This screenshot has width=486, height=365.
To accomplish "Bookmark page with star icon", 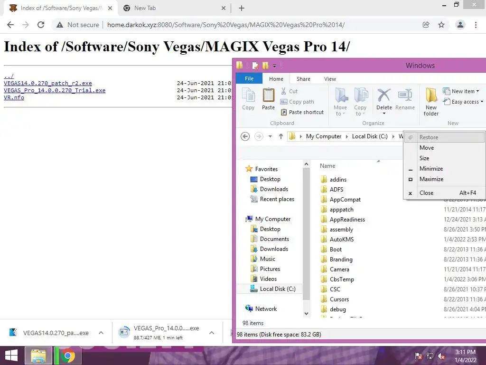I will pos(441,25).
